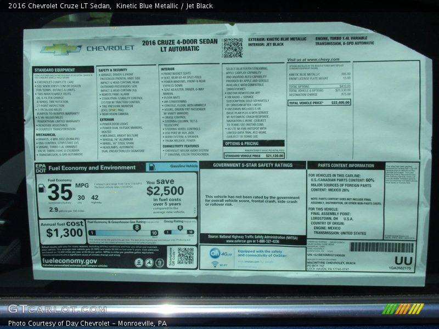Click the EPA DOT badge
Viewport: 439px width, 329px height.
pos(41,167)
